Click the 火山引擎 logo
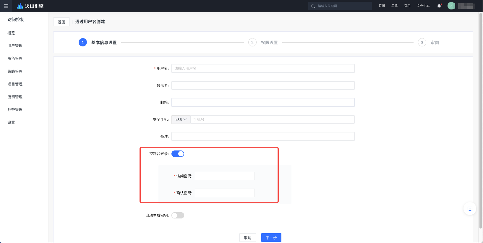 (30, 6)
